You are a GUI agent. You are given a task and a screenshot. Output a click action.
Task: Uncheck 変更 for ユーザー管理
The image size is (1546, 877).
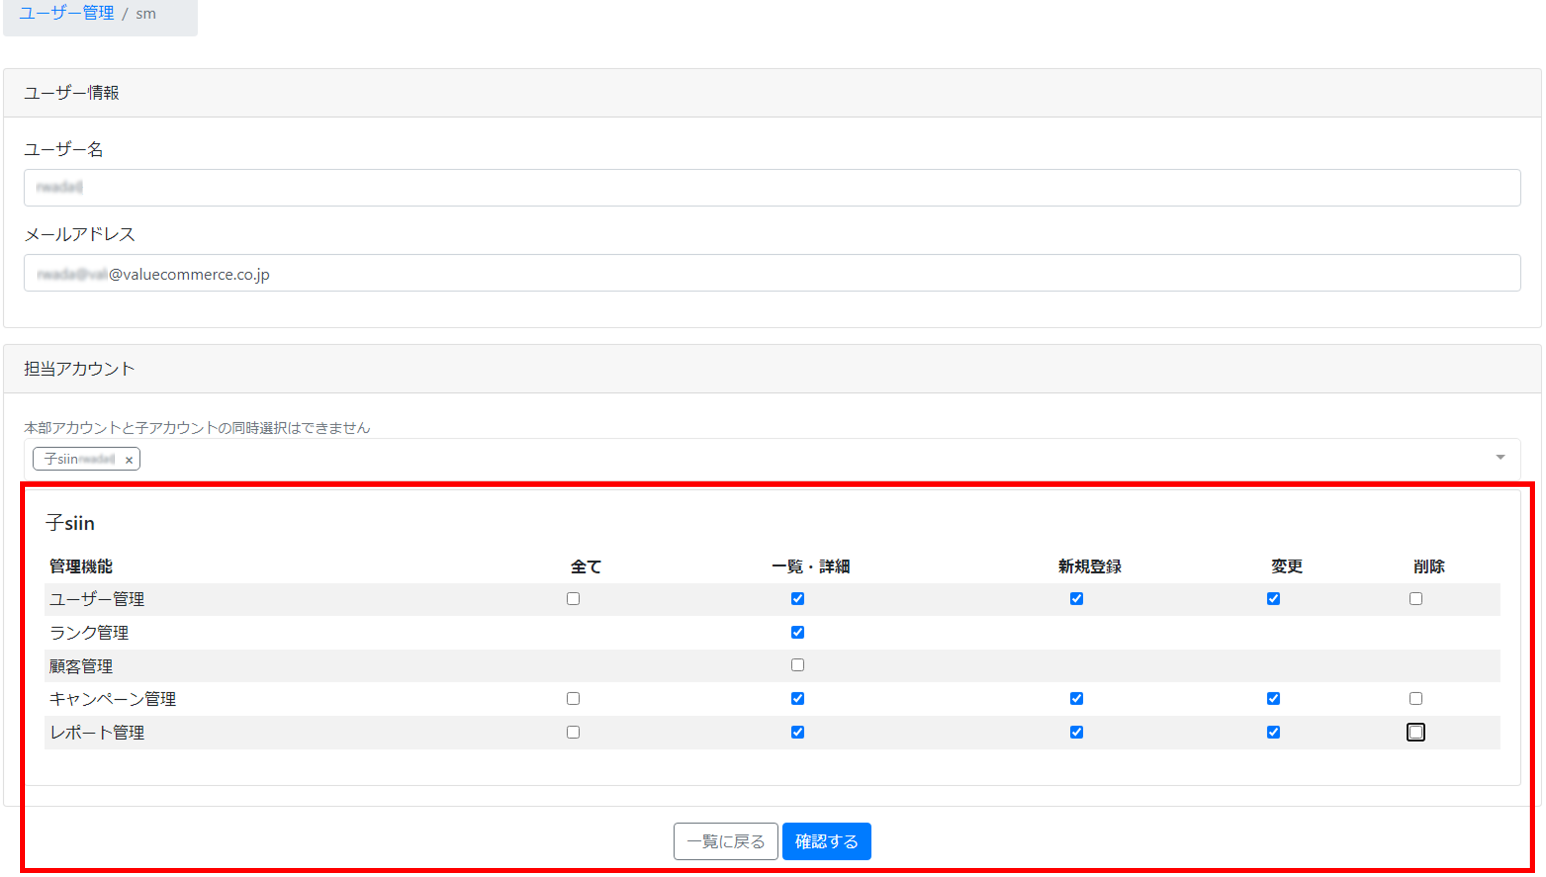[x=1273, y=599]
